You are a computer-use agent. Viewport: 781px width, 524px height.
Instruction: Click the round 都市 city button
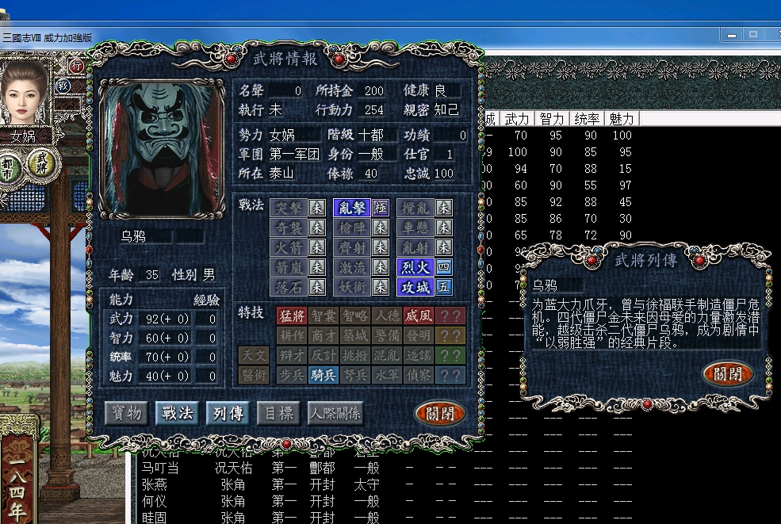[x=8, y=170]
